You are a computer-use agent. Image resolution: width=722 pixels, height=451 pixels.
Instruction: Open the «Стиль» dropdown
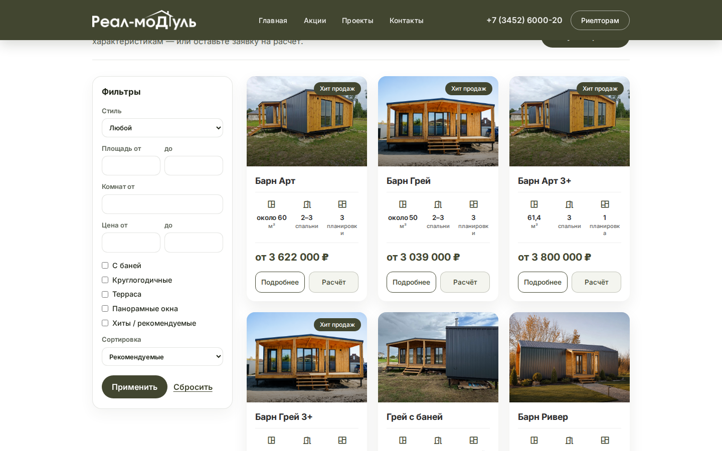point(162,128)
